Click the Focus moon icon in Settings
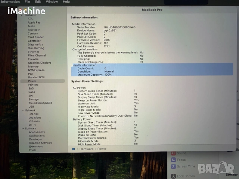Viewport: 239px width, 179px height. pyautogui.click(x=173, y=160)
